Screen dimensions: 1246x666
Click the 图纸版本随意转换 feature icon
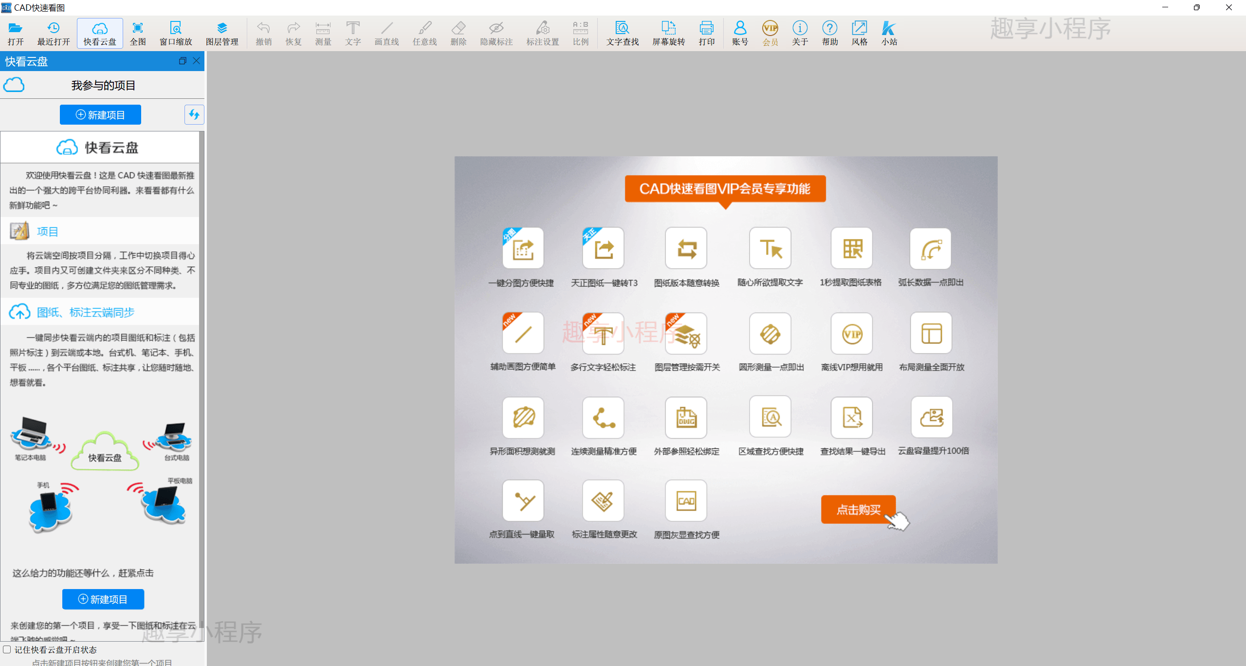(686, 248)
